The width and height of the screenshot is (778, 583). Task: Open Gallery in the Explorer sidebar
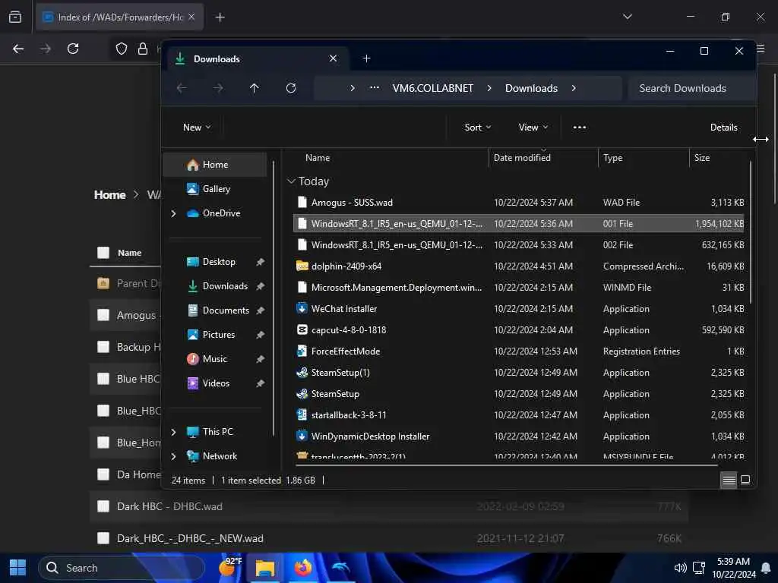pos(216,189)
